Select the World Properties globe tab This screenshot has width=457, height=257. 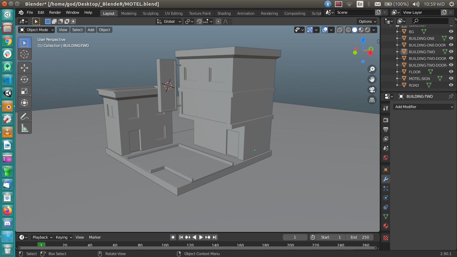[x=385, y=158]
